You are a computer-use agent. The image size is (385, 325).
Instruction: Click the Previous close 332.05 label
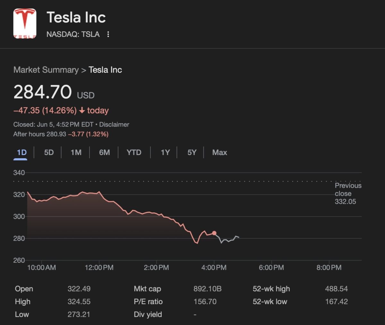click(347, 193)
